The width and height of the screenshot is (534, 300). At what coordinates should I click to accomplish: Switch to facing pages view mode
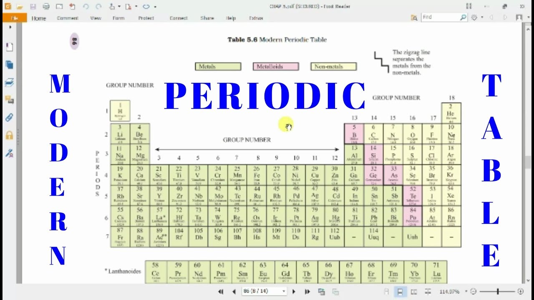pos(414,292)
